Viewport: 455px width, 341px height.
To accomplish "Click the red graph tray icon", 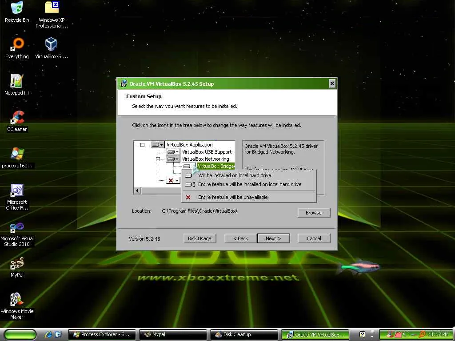I will point(398,334).
